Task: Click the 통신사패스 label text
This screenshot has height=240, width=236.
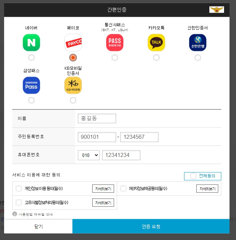Action: coord(115,25)
